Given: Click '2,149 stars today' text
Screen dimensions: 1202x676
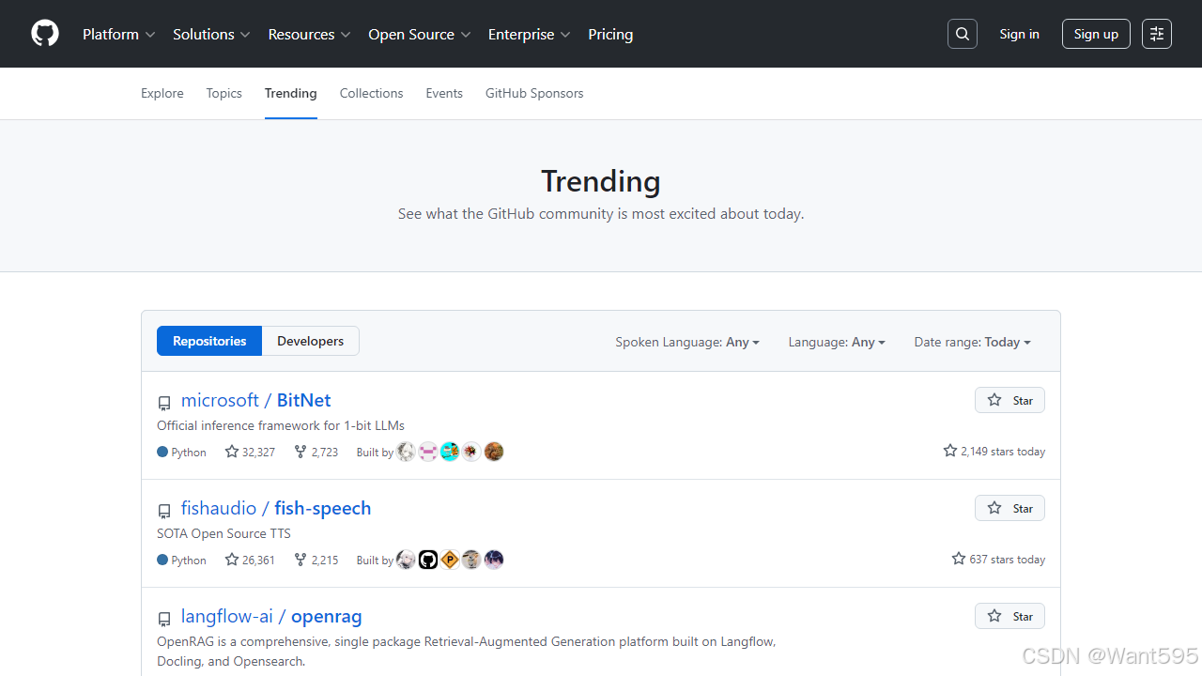Looking at the screenshot, I should (x=994, y=452).
